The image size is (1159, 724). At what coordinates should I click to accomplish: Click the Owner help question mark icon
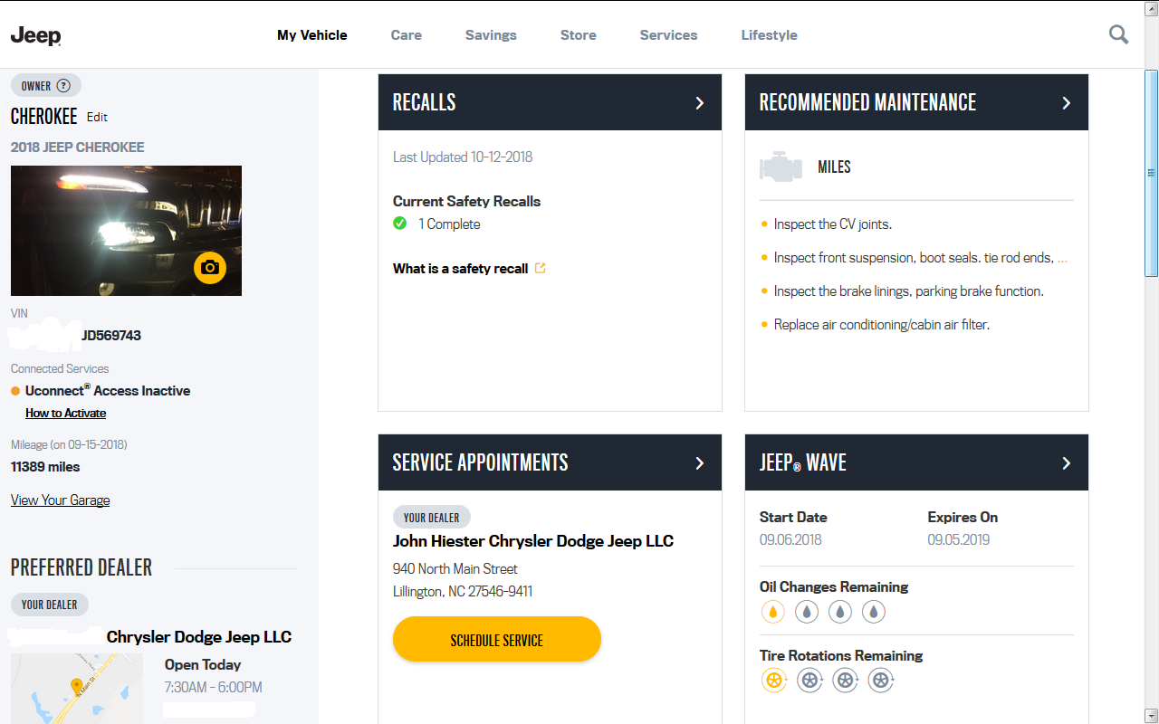coord(63,86)
